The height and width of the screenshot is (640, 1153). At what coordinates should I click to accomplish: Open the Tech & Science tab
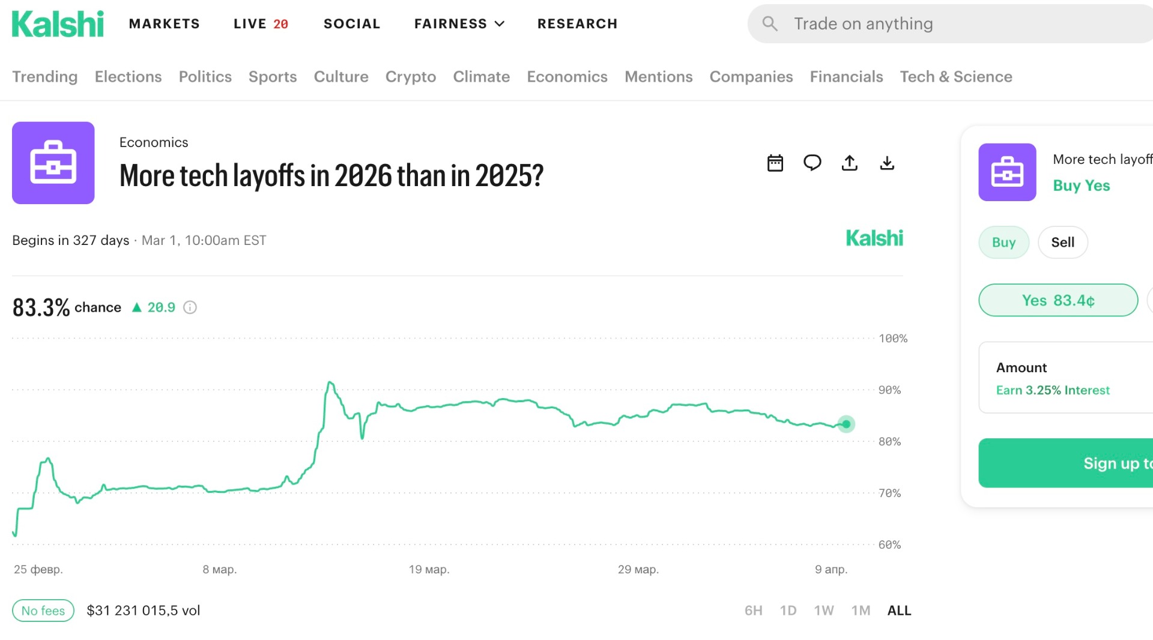(x=955, y=76)
